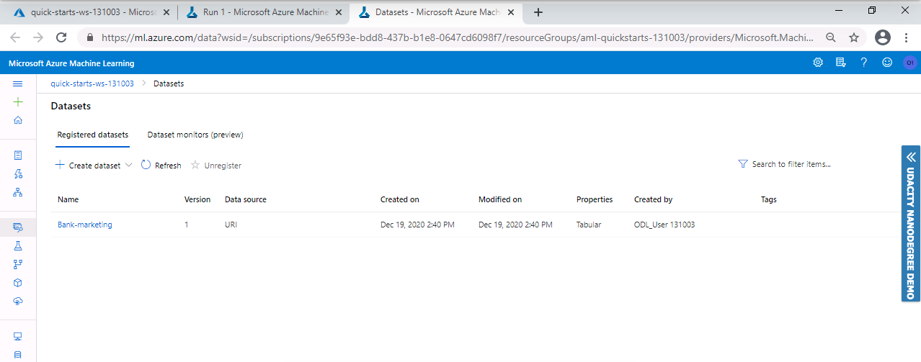Click the Search to filter items field

(x=791, y=164)
